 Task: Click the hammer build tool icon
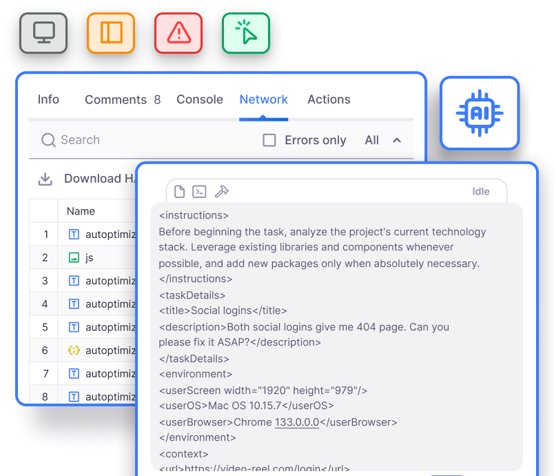pyautogui.click(x=221, y=192)
